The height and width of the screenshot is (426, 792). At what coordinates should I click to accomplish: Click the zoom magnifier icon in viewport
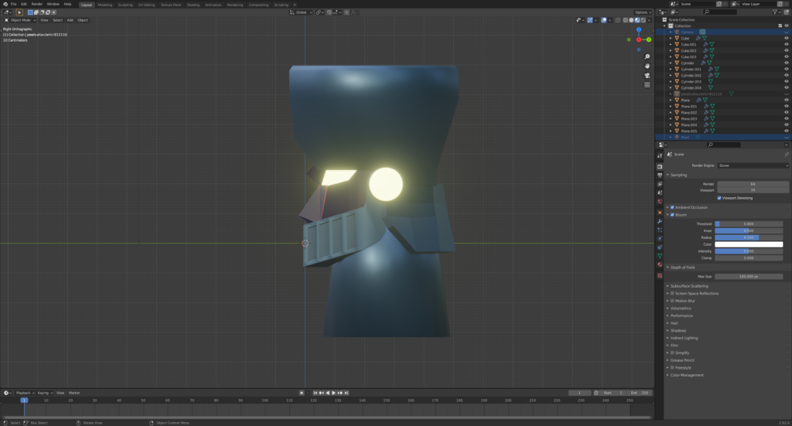tap(647, 56)
